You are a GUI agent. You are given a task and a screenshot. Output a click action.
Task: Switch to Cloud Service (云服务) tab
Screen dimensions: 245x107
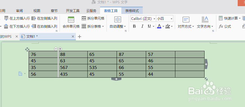point(91,11)
